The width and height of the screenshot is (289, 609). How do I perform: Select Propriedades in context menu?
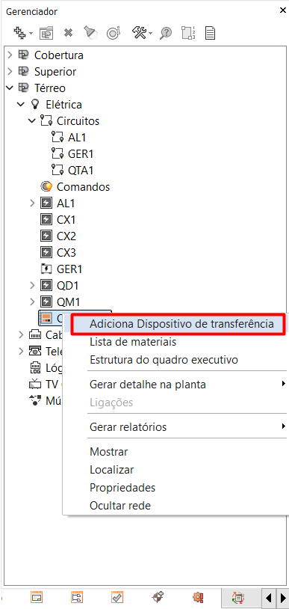pos(122,488)
